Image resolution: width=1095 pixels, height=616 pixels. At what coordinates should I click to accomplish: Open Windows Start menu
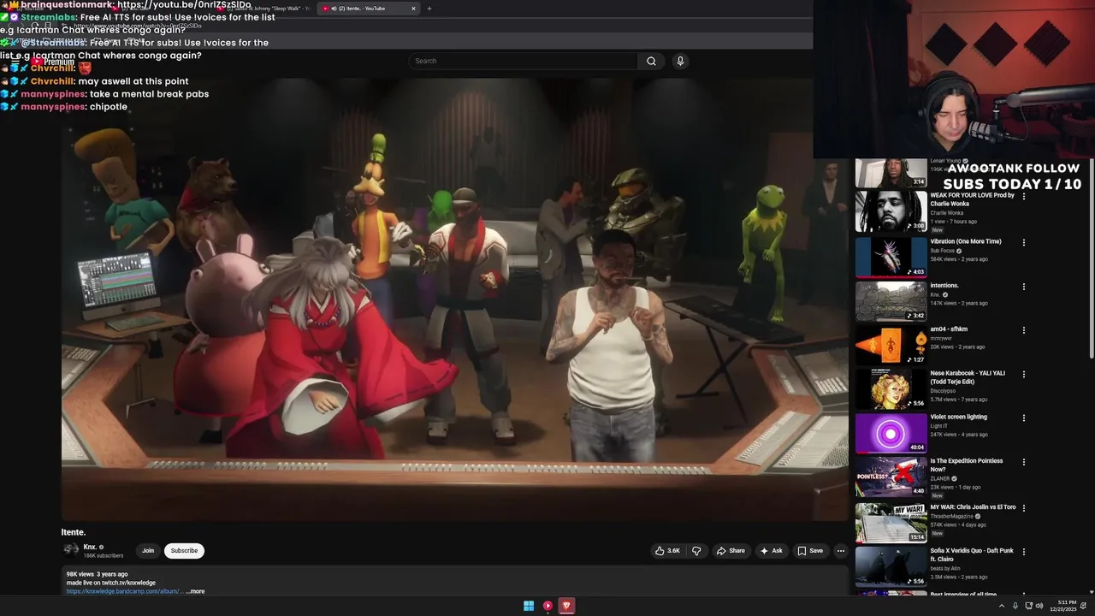[529, 606]
